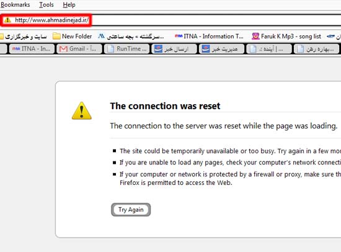Open the Help menu
This screenshot has height=252, width=341.
(x=69, y=4)
